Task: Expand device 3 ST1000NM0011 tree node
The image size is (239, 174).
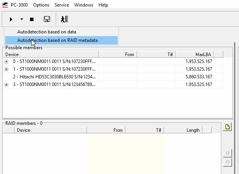Action: click(x=6, y=85)
